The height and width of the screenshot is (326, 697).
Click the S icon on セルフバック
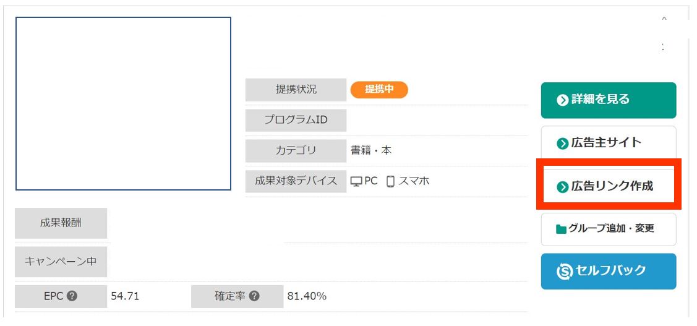coord(564,271)
